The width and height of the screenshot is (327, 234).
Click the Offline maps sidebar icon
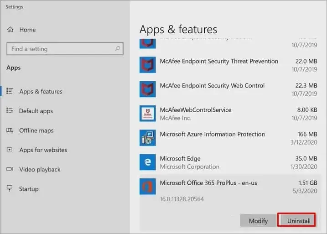[10, 130]
